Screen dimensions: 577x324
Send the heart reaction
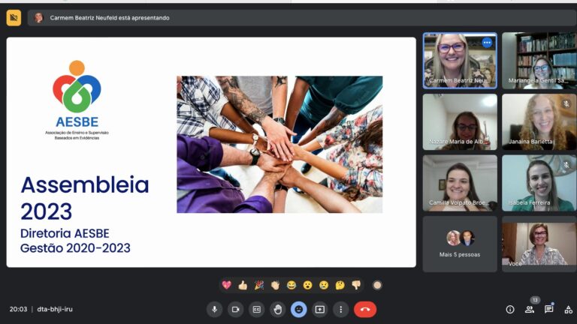tap(227, 285)
